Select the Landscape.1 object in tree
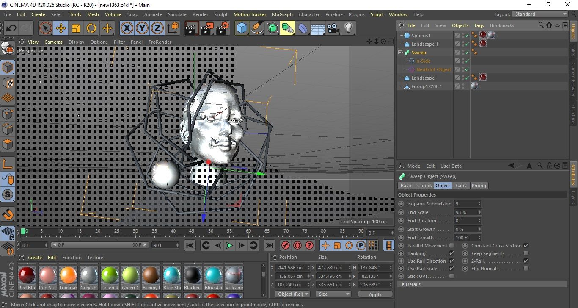This screenshot has height=308, width=578. 424,44
